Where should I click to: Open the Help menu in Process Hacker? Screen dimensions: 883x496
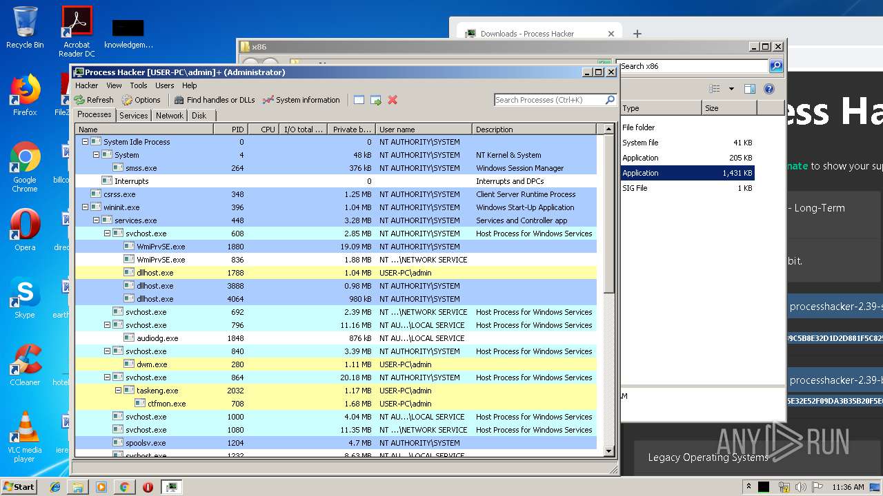(x=190, y=85)
